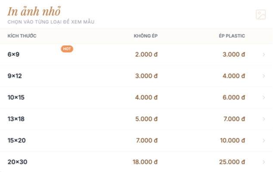Expand the 9×12 row chevron
Viewport: 273px width, 172px height.
tap(264, 76)
